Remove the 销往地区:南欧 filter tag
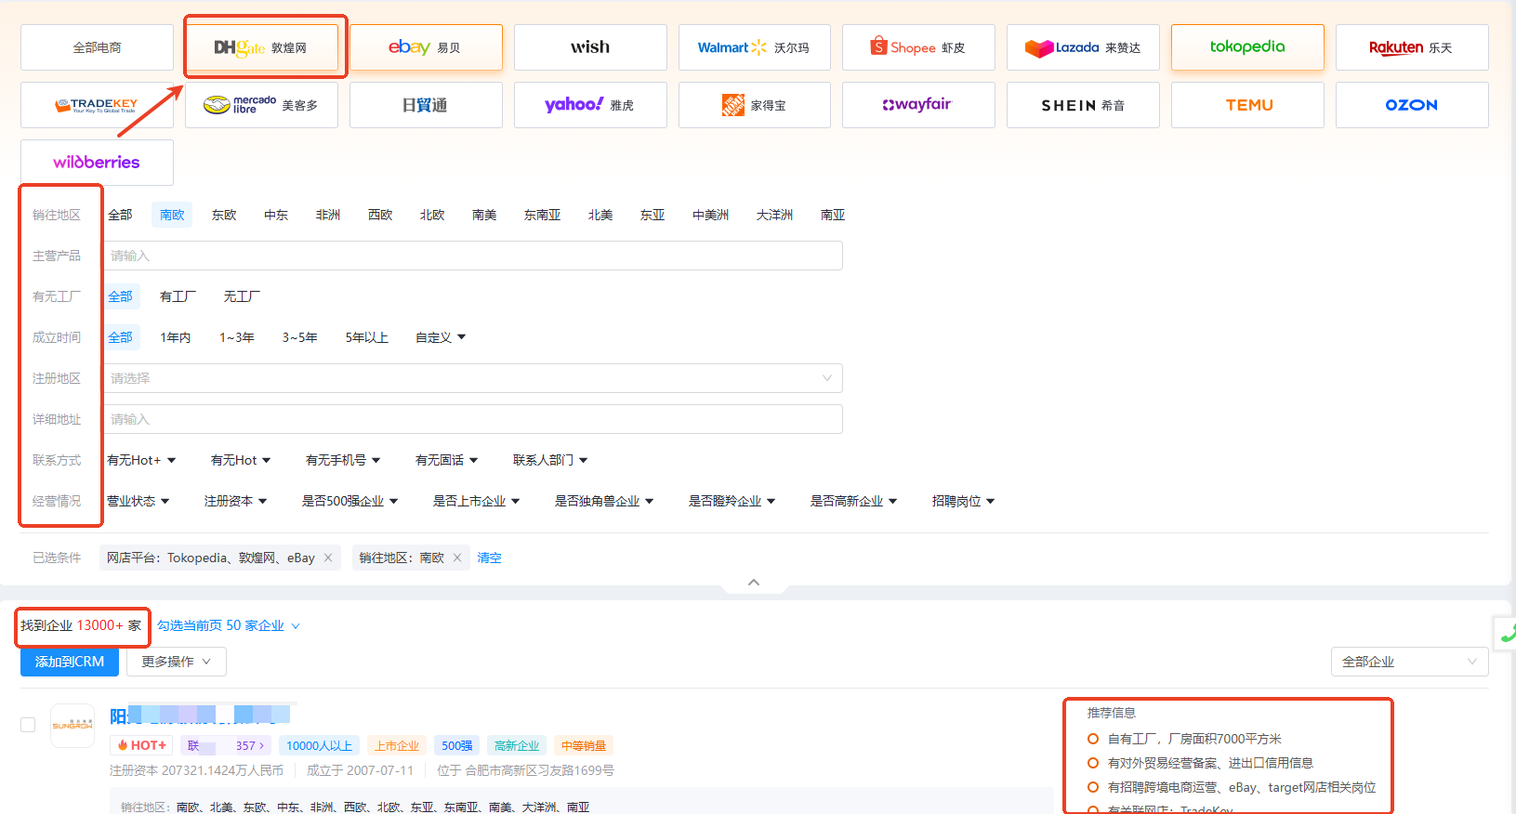This screenshot has height=814, width=1516. point(457,558)
